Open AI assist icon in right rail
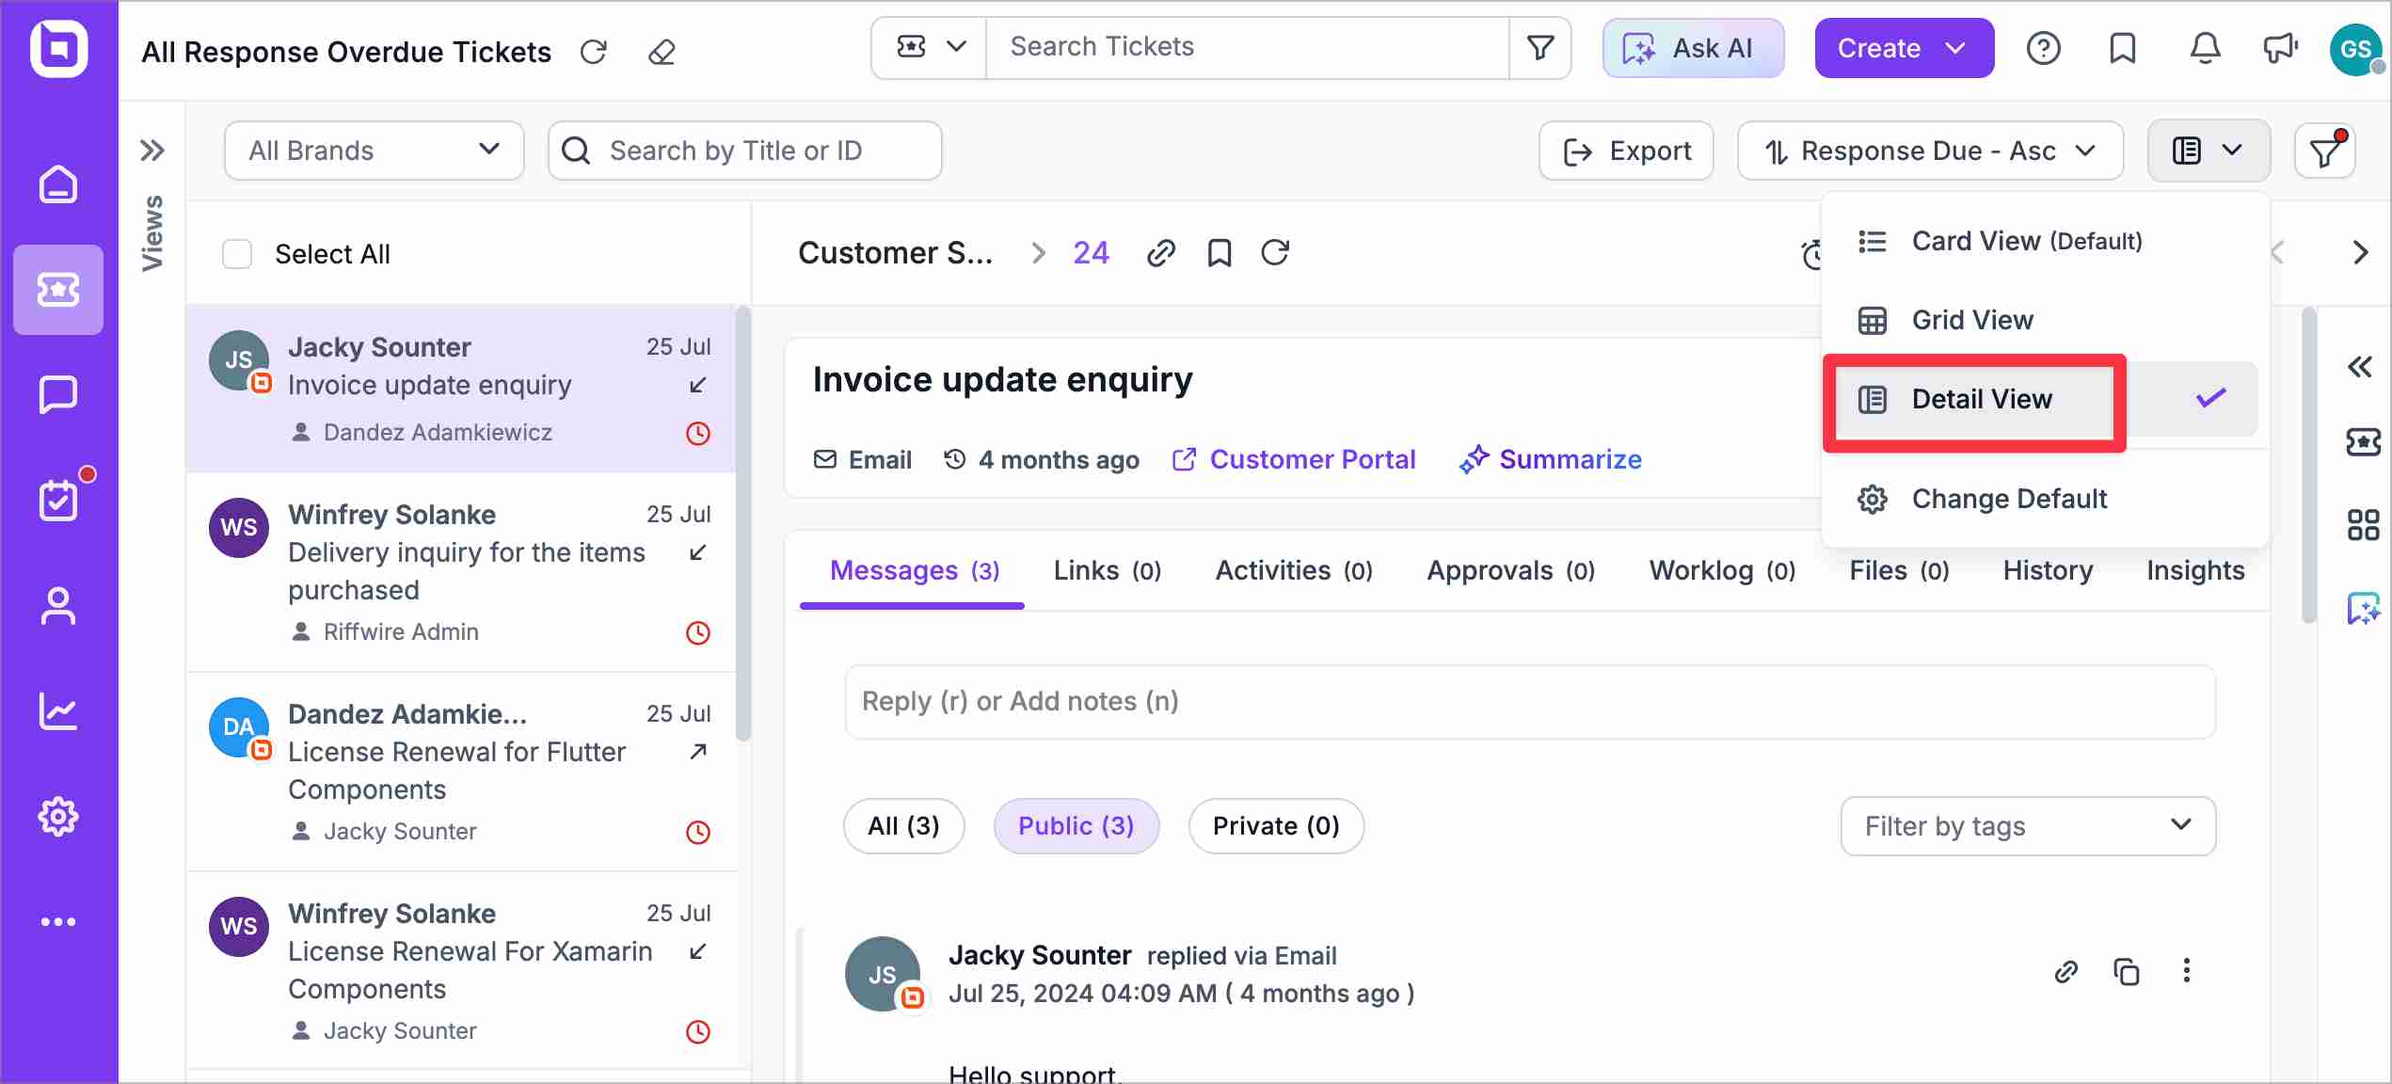 2363,609
